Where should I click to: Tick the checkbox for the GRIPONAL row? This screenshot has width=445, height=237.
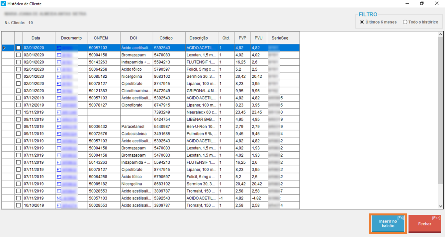[19, 91]
